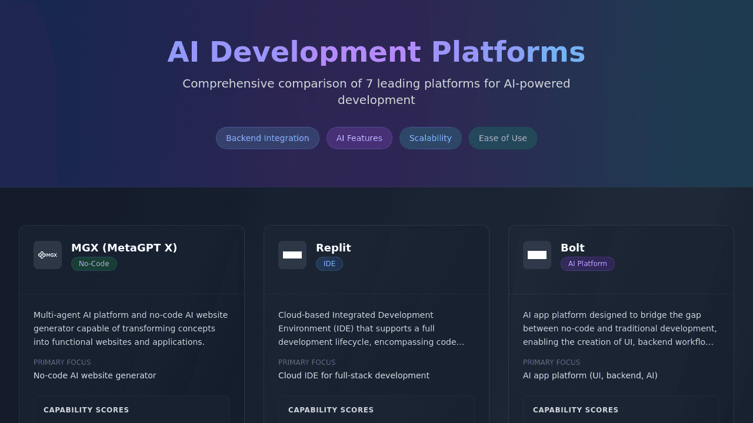The width and height of the screenshot is (753, 423).
Task: Click the IDE tag on Replit card
Action: [x=329, y=264]
